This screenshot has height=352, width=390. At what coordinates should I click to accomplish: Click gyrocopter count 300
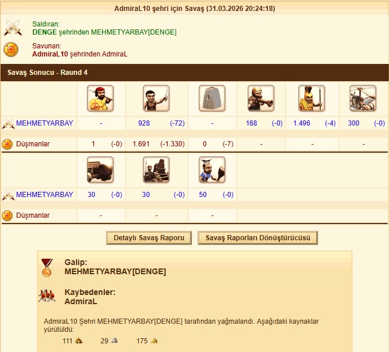[354, 123]
